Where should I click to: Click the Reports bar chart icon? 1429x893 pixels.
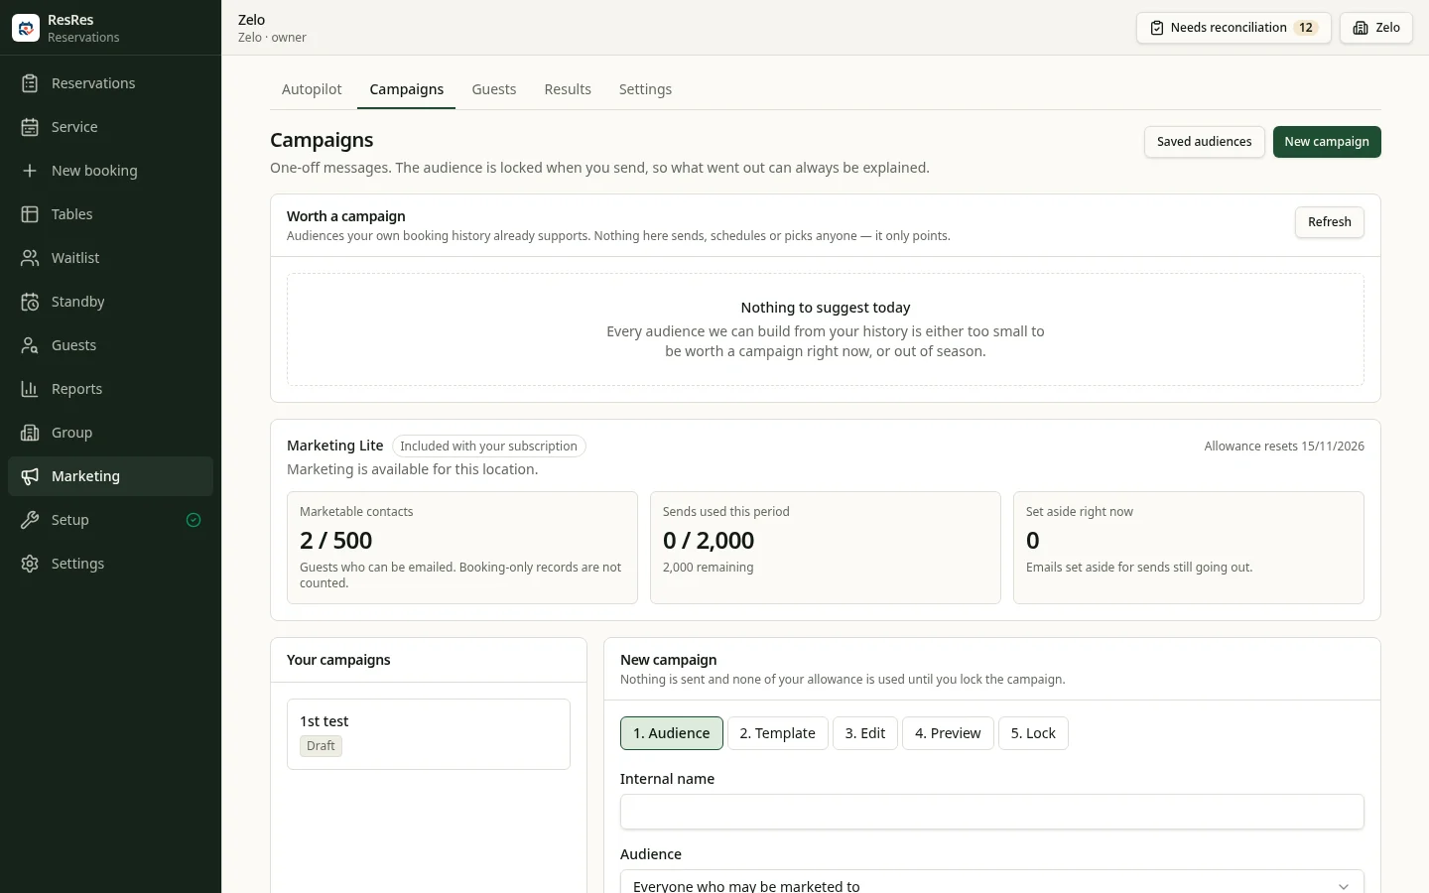pyautogui.click(x=30, y=389)
